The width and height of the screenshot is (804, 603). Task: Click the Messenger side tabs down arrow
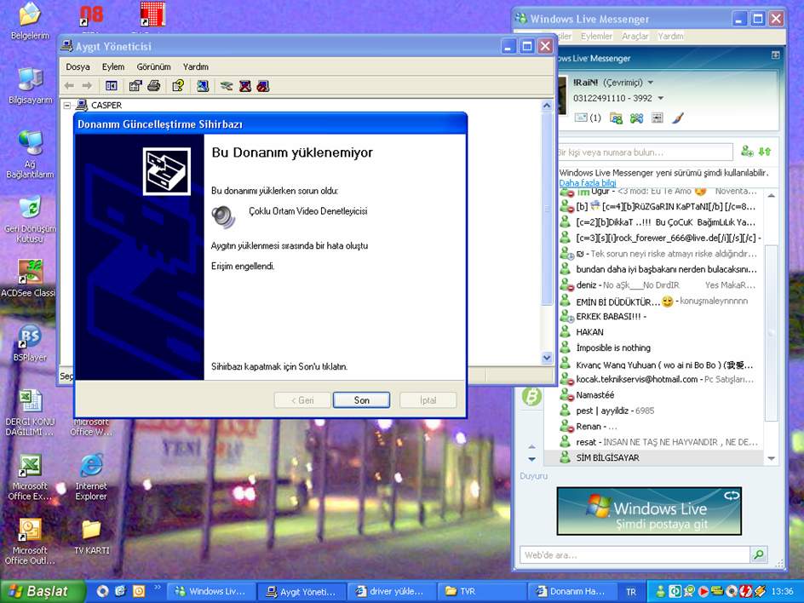coord(531,459)
